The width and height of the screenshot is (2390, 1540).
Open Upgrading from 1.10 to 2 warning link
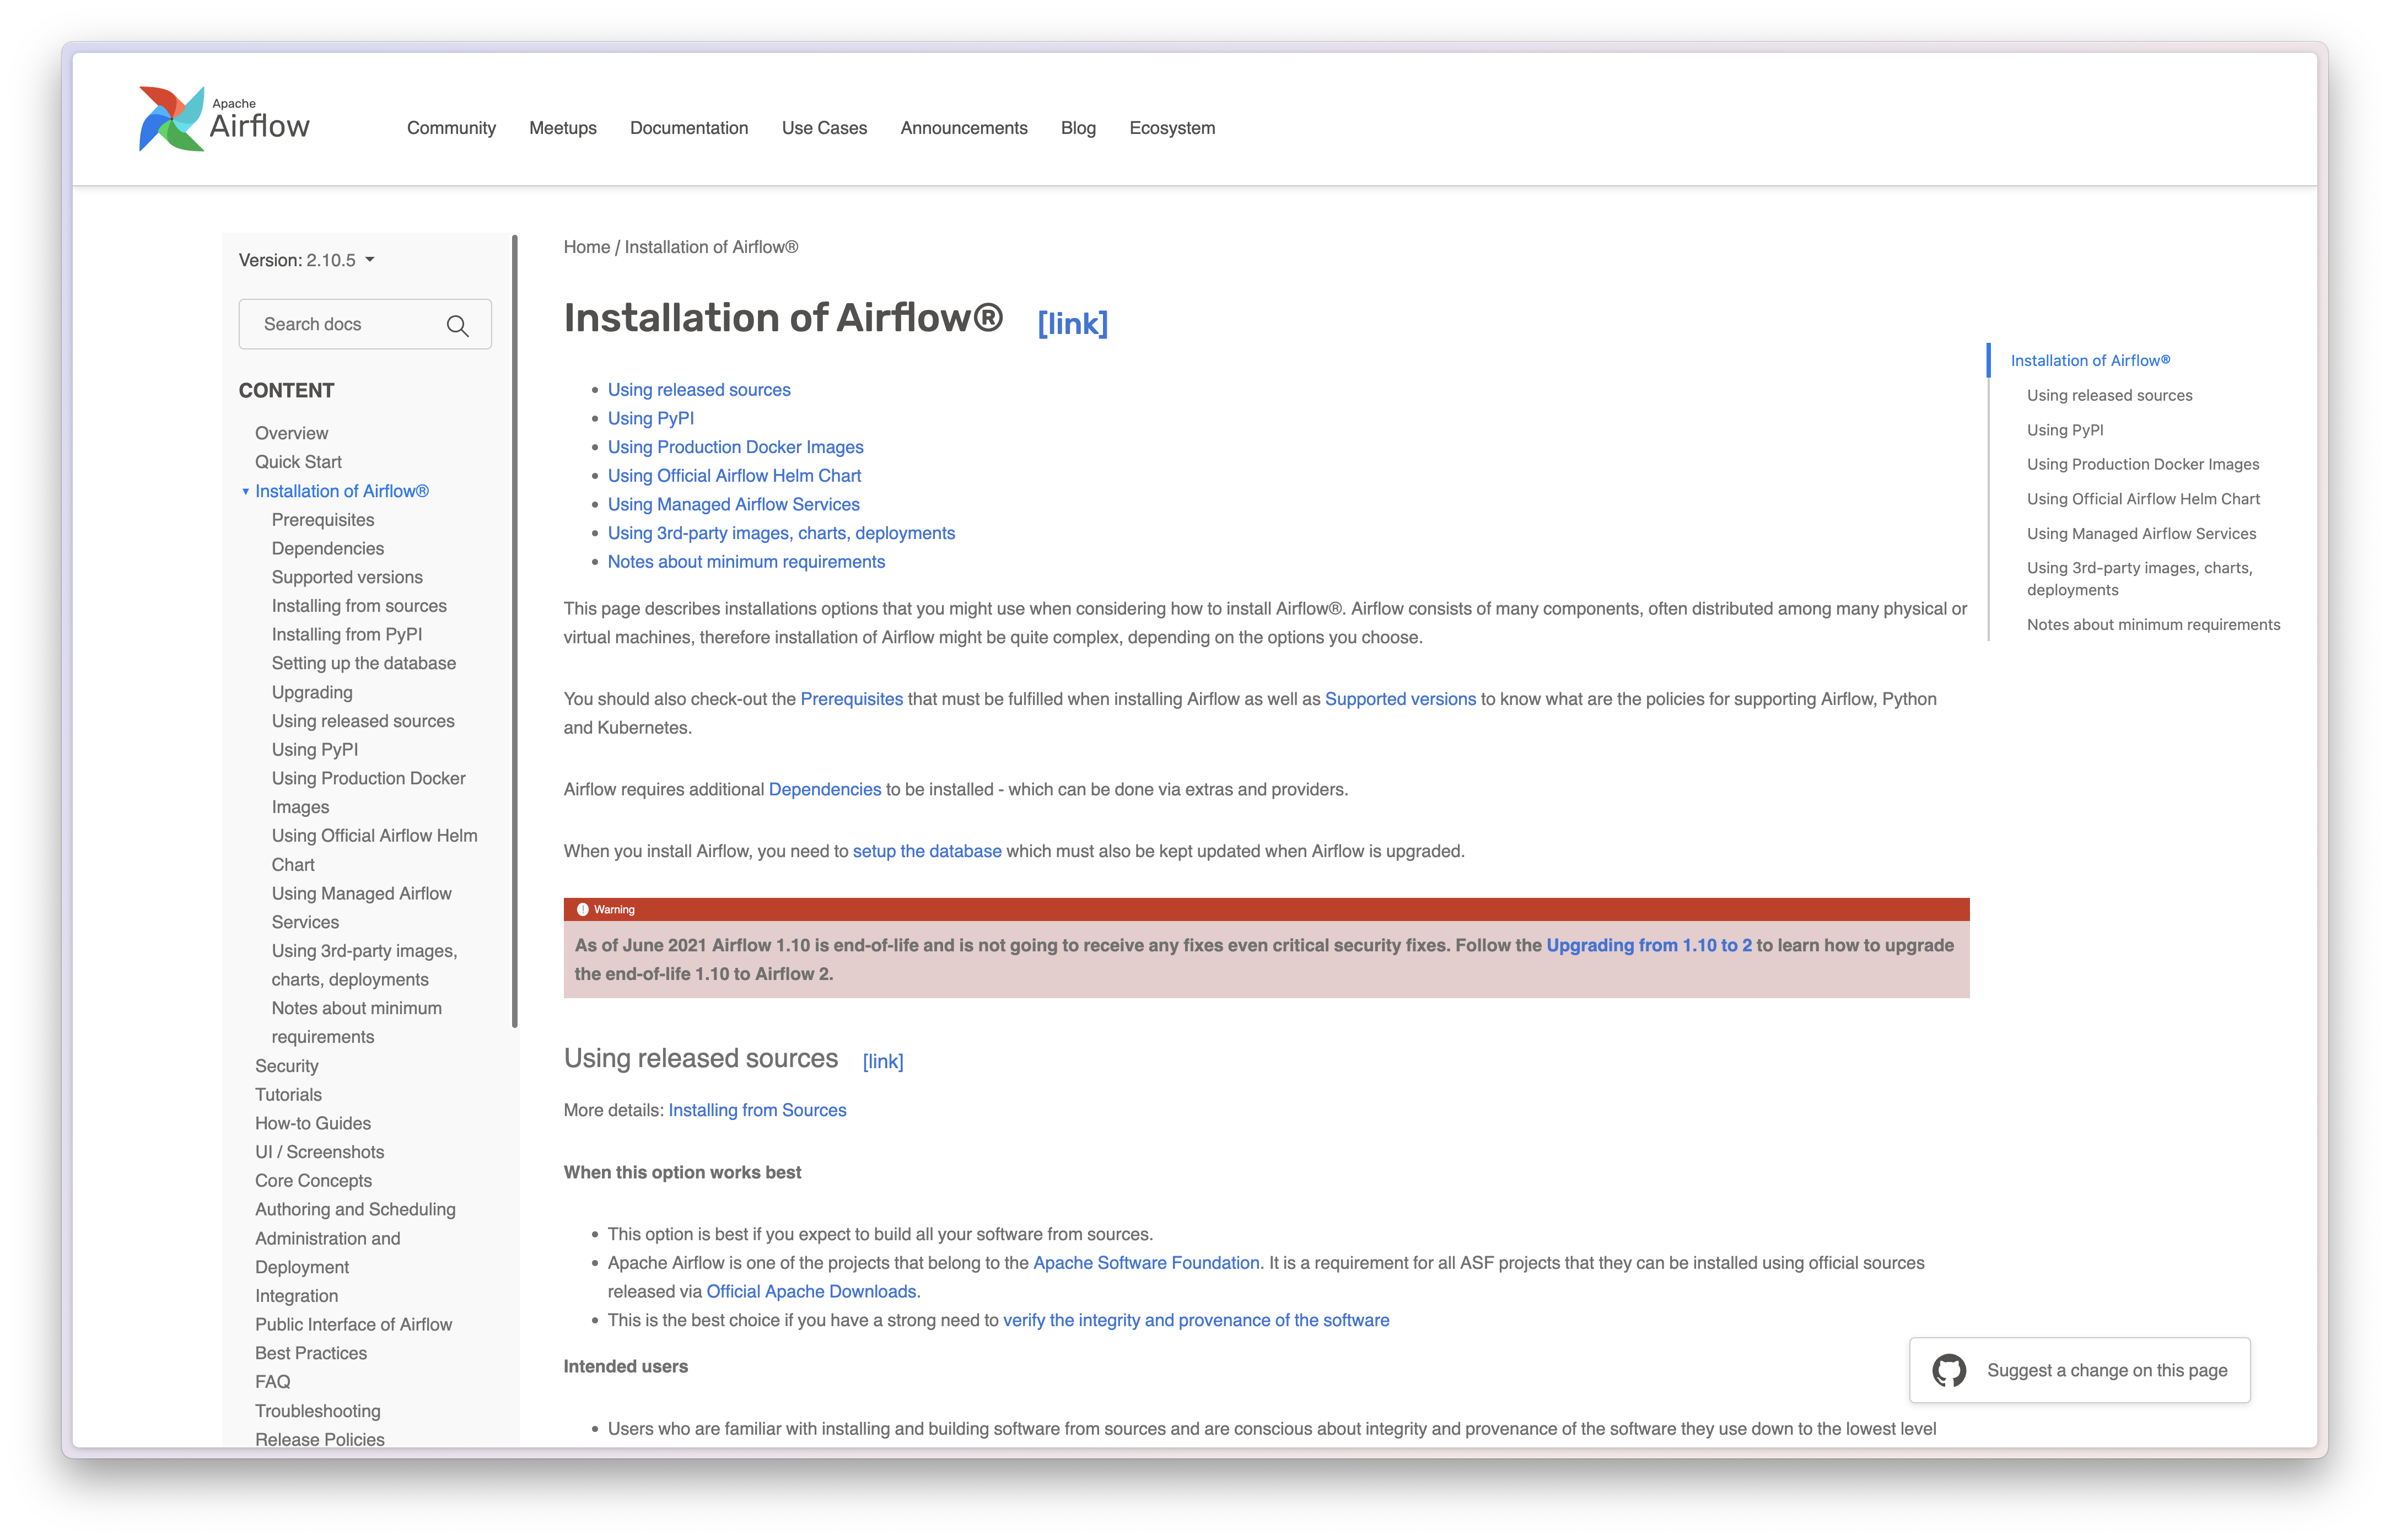[1649, 945]
